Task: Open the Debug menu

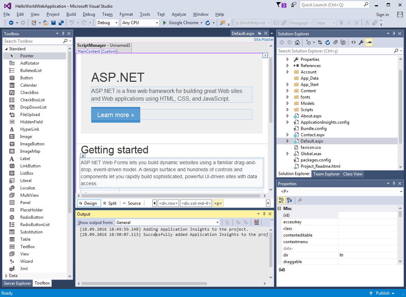Action: (89, 14)
